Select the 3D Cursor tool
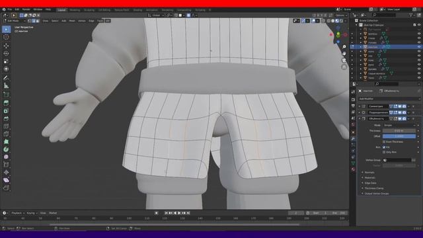Image resolution: width=423 pixels, height=238 pixels. coord(6,37)
